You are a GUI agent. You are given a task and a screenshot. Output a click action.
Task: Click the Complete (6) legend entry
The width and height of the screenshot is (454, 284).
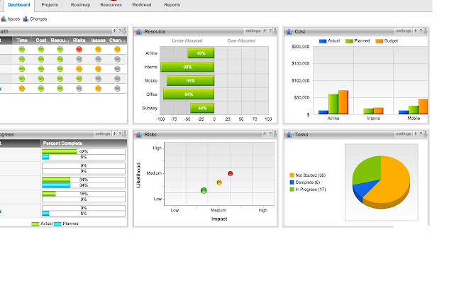point(305,182)
